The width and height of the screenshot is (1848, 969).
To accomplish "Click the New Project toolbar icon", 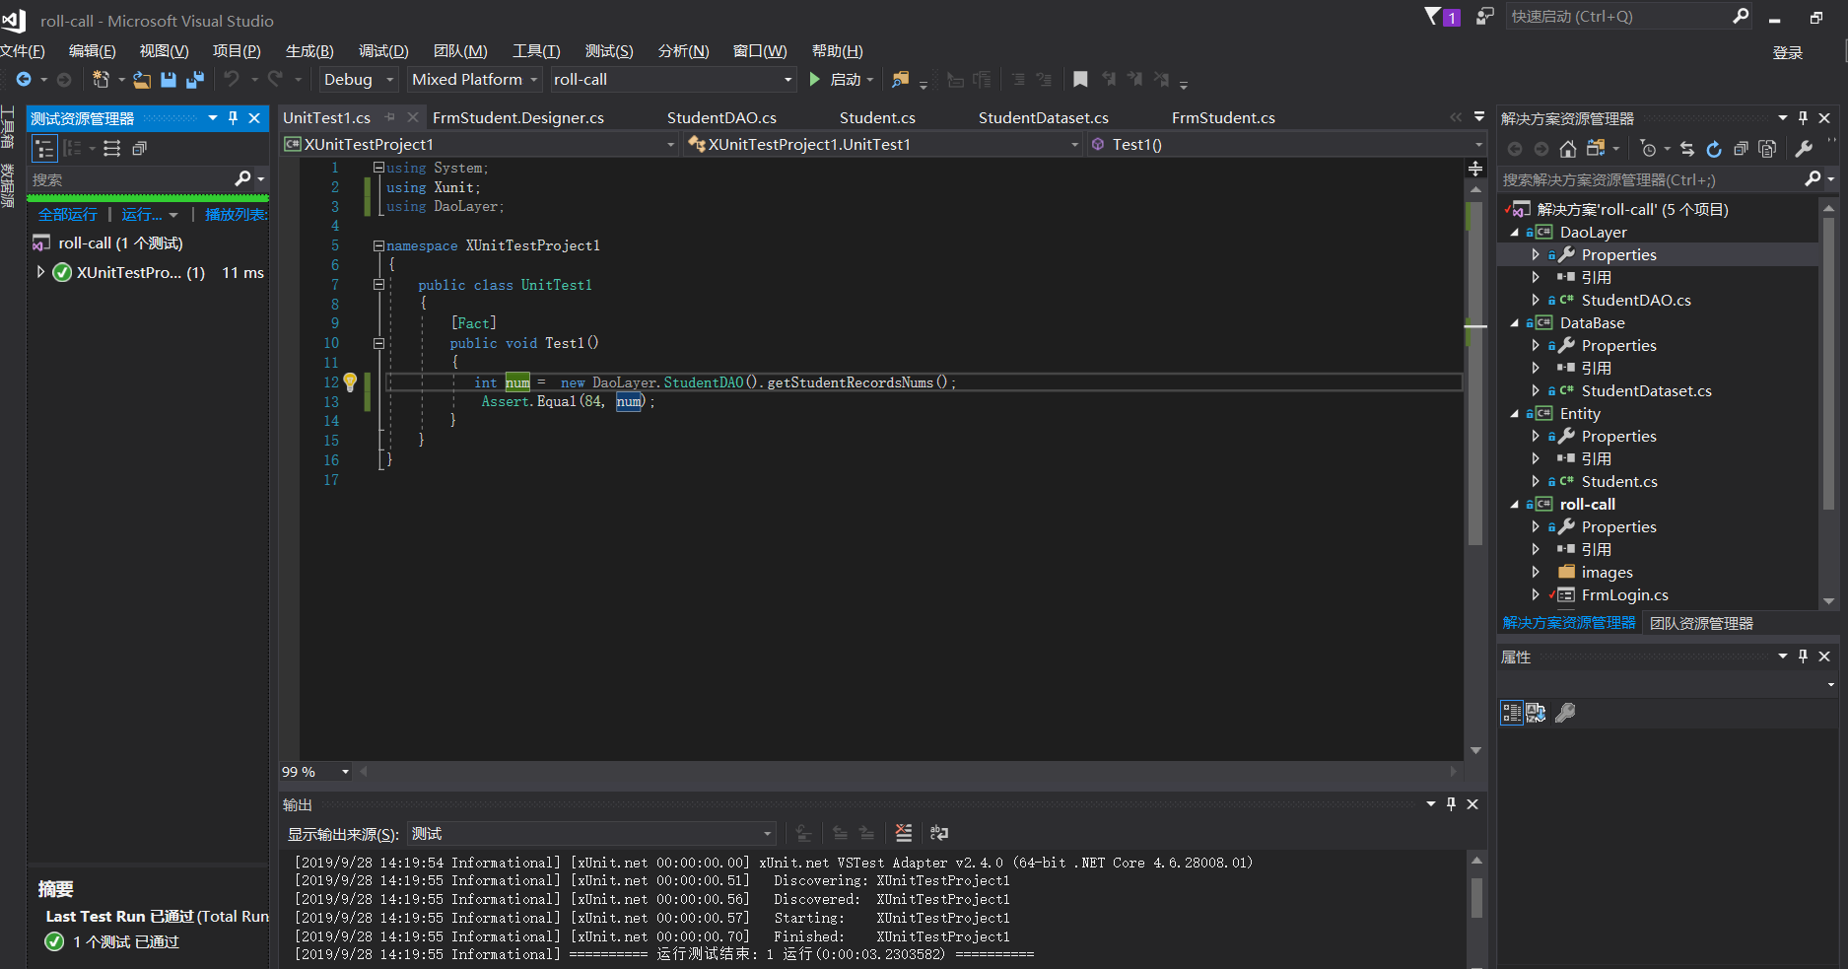I will click(x=101, y=80).
